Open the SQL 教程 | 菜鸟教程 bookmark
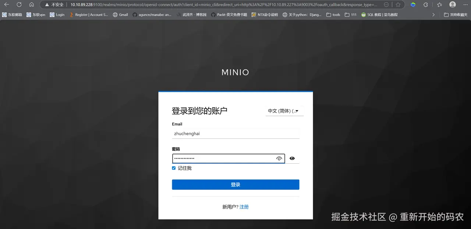This screenshot has width=471, height=229. (379, 15)
